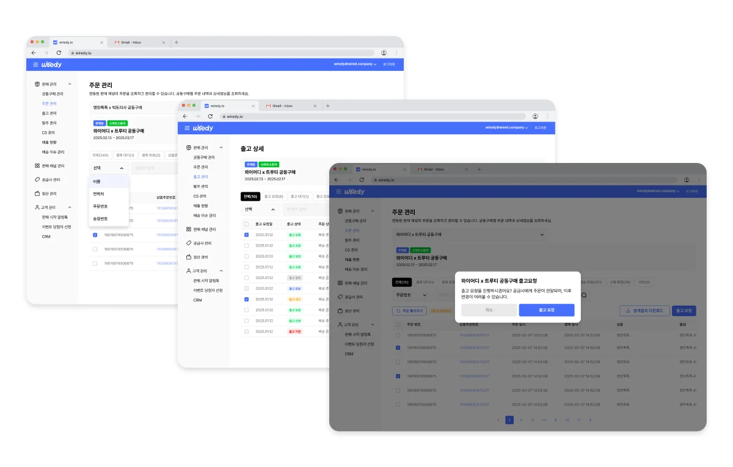Viewport: 733px width, 467px height.
Task: Collapse the open 선택 dropdown in rear 주문 관리 window
Action: [109, 168]
